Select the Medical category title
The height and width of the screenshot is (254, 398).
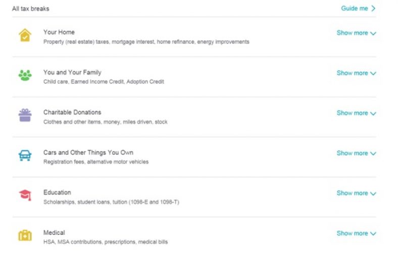click(x=54, y=233)
